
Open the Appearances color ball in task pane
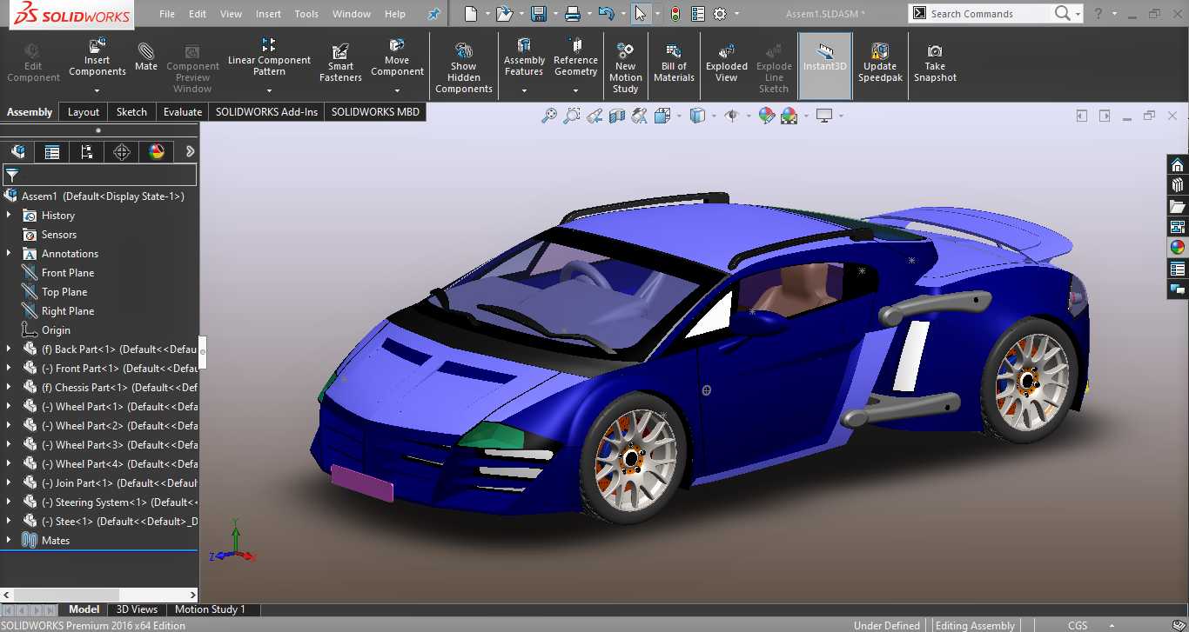1178,247
